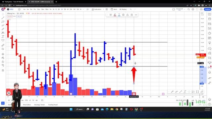Open the chat bubble panel in right sidebar
Image resolution: width=212 pixels, height=119 pixels.
coord(210,49)
